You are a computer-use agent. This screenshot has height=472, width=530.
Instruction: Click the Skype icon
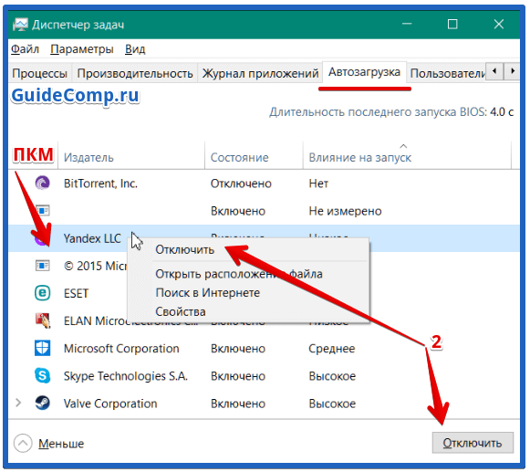43,375
